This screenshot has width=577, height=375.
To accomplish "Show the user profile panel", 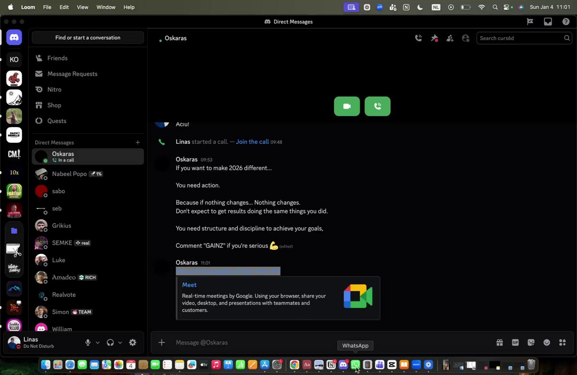I will tap(466, 38).
